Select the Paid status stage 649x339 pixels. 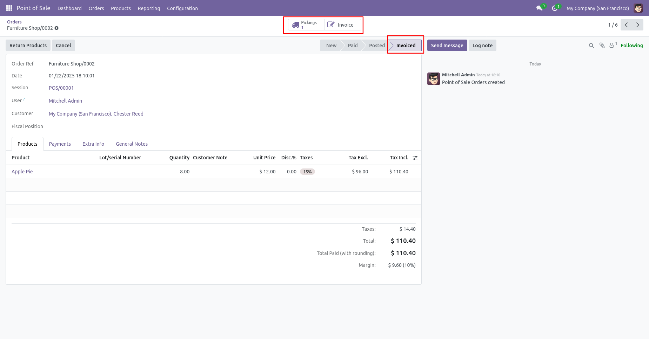[x=353, y=46]
